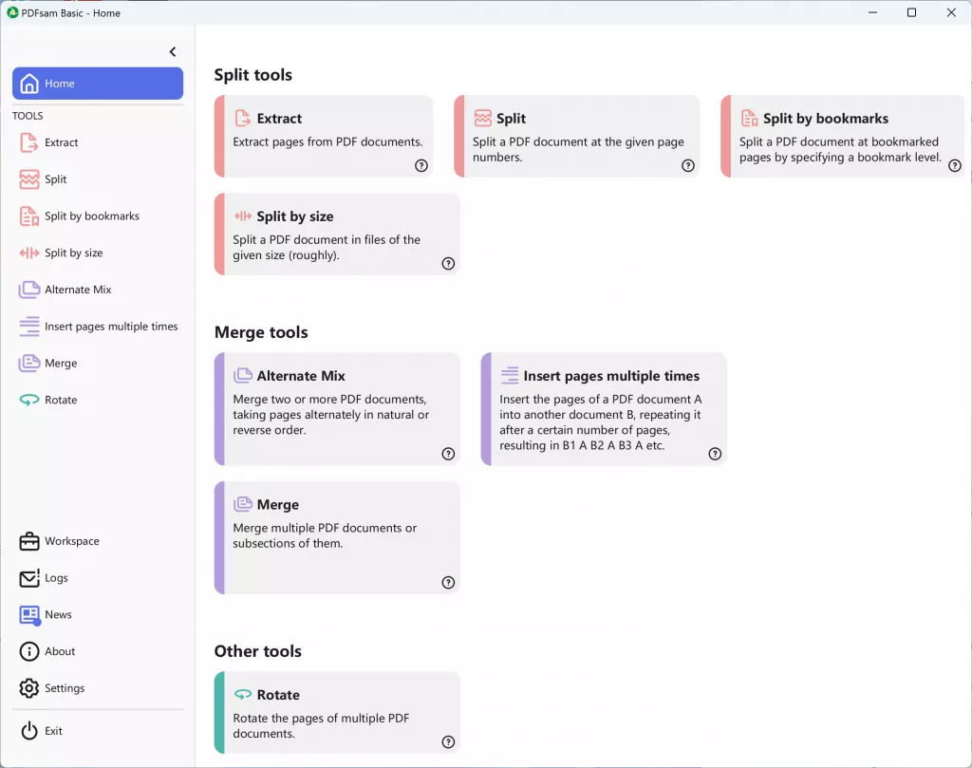Open the Split tool card title
972x768 pixels.
tap(511, 119)
